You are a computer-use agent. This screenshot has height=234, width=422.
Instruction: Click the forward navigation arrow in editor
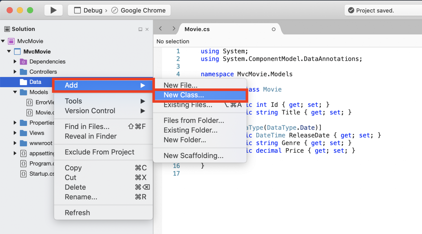174,28
